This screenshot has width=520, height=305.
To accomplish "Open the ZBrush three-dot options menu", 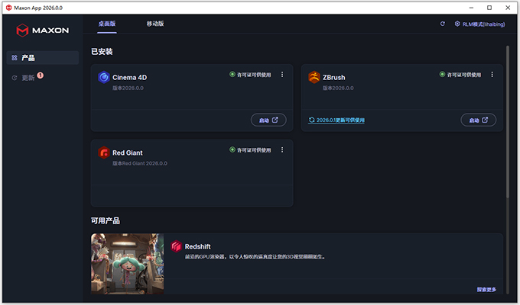I will [492, 75].
